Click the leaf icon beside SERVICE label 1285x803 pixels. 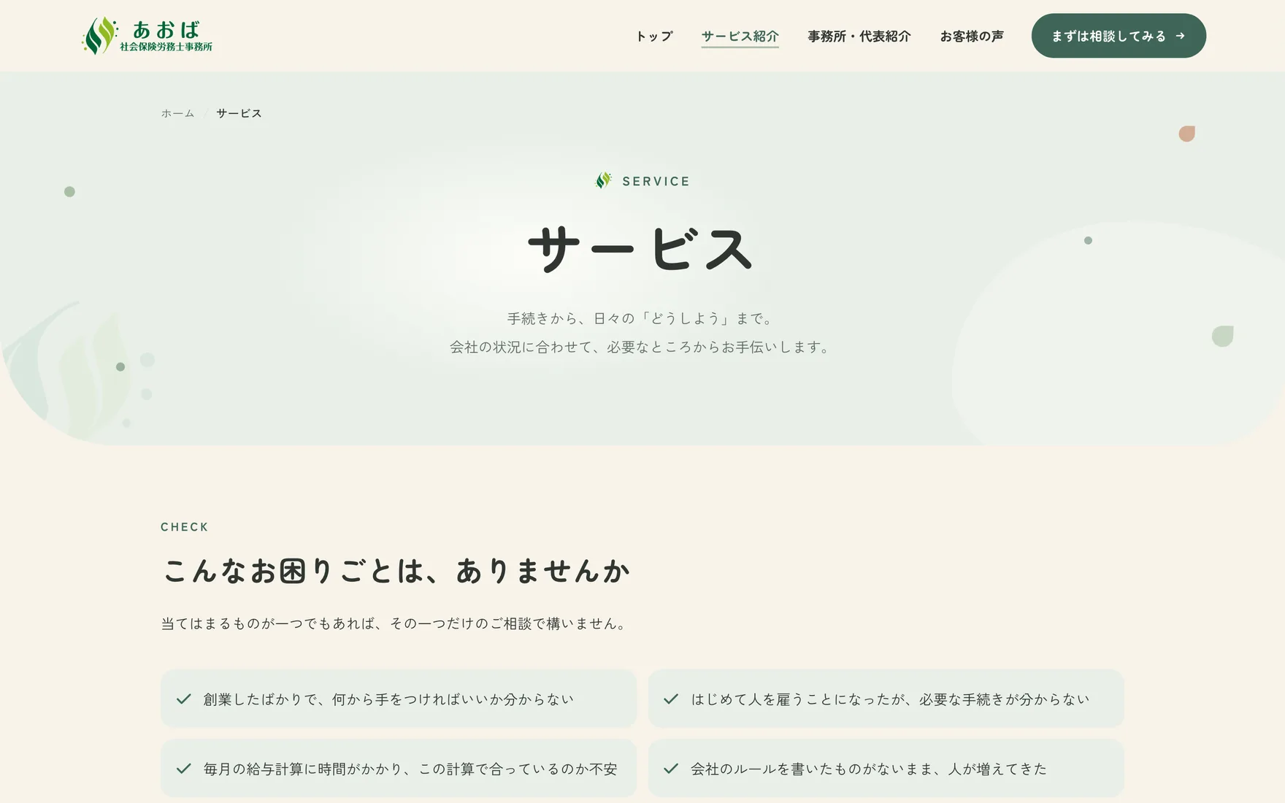pos(603,180)
